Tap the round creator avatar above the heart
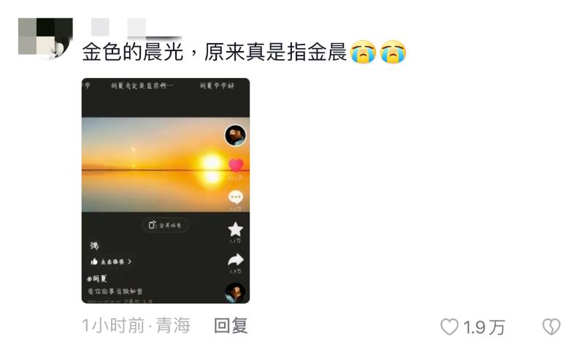The image size is (584, 351). [235, 136]
